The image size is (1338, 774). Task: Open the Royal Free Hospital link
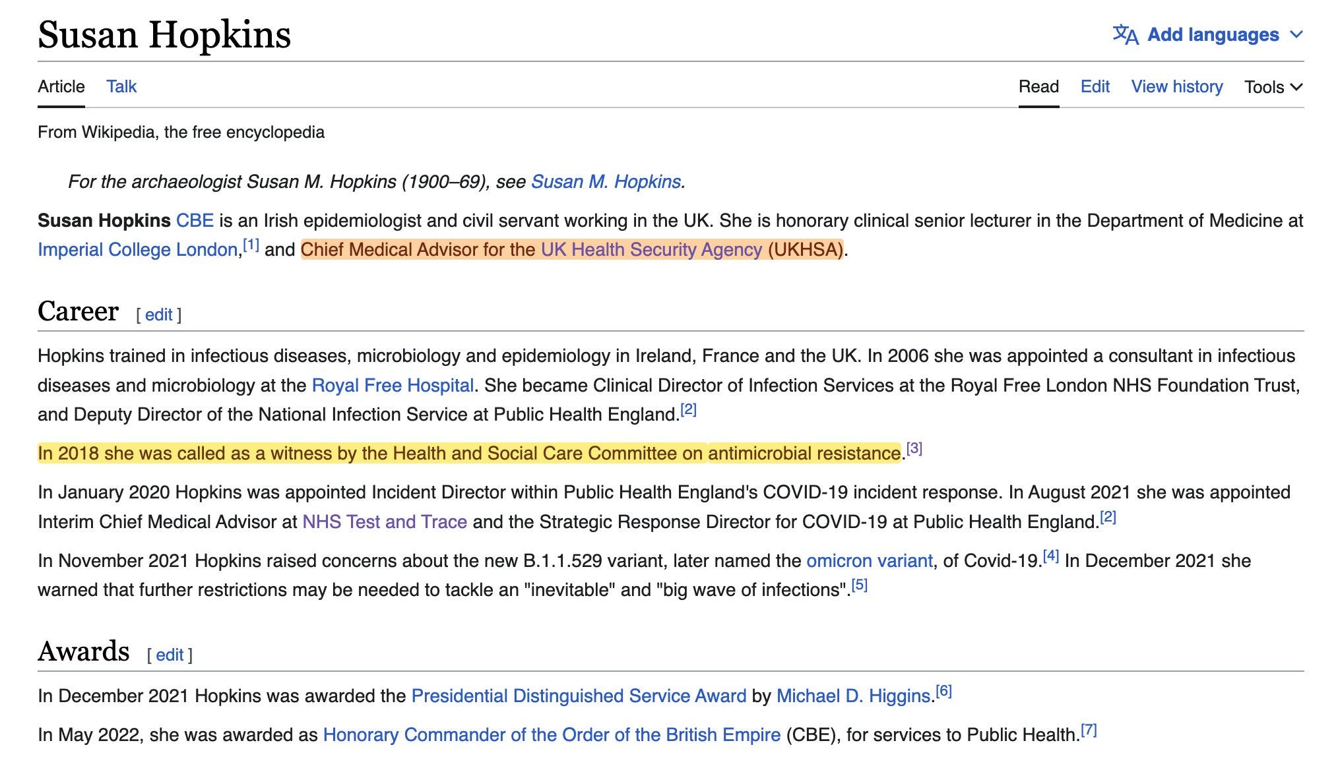pos(393,385)
